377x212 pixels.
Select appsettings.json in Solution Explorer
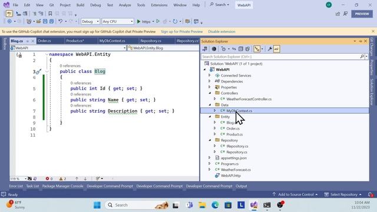pyautogui.click(x=234, y=158)
